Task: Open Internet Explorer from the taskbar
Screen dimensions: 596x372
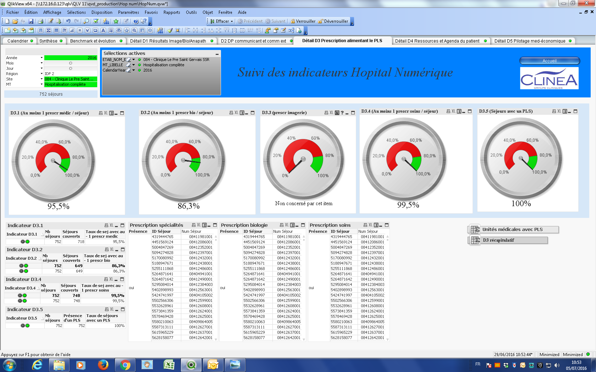Action: [x=37, y=365]
